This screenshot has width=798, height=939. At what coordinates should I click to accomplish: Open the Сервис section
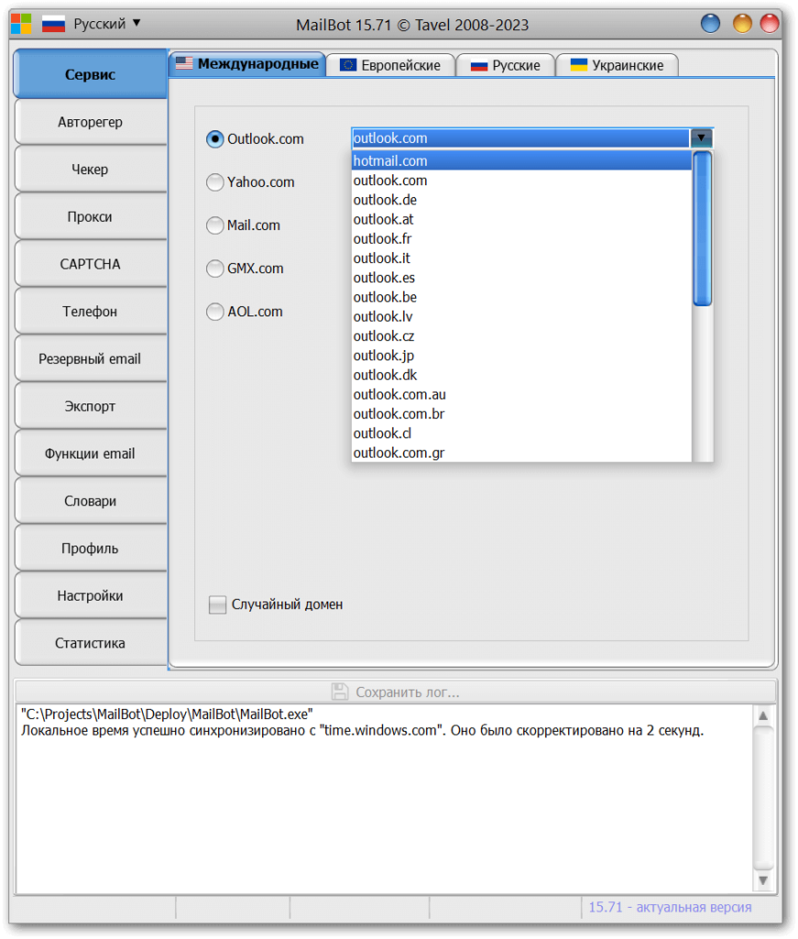[91, 74]
